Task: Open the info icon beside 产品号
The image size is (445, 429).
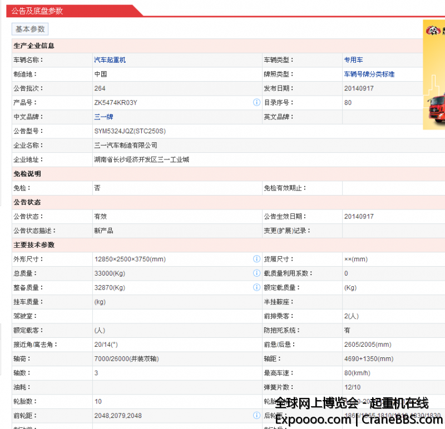Action: [x=256, y=102]
